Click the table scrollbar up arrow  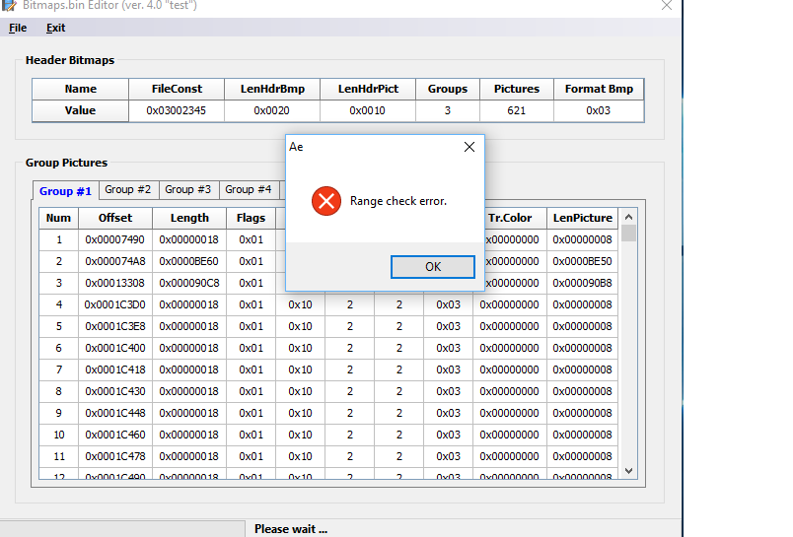[x=629, y=216]
